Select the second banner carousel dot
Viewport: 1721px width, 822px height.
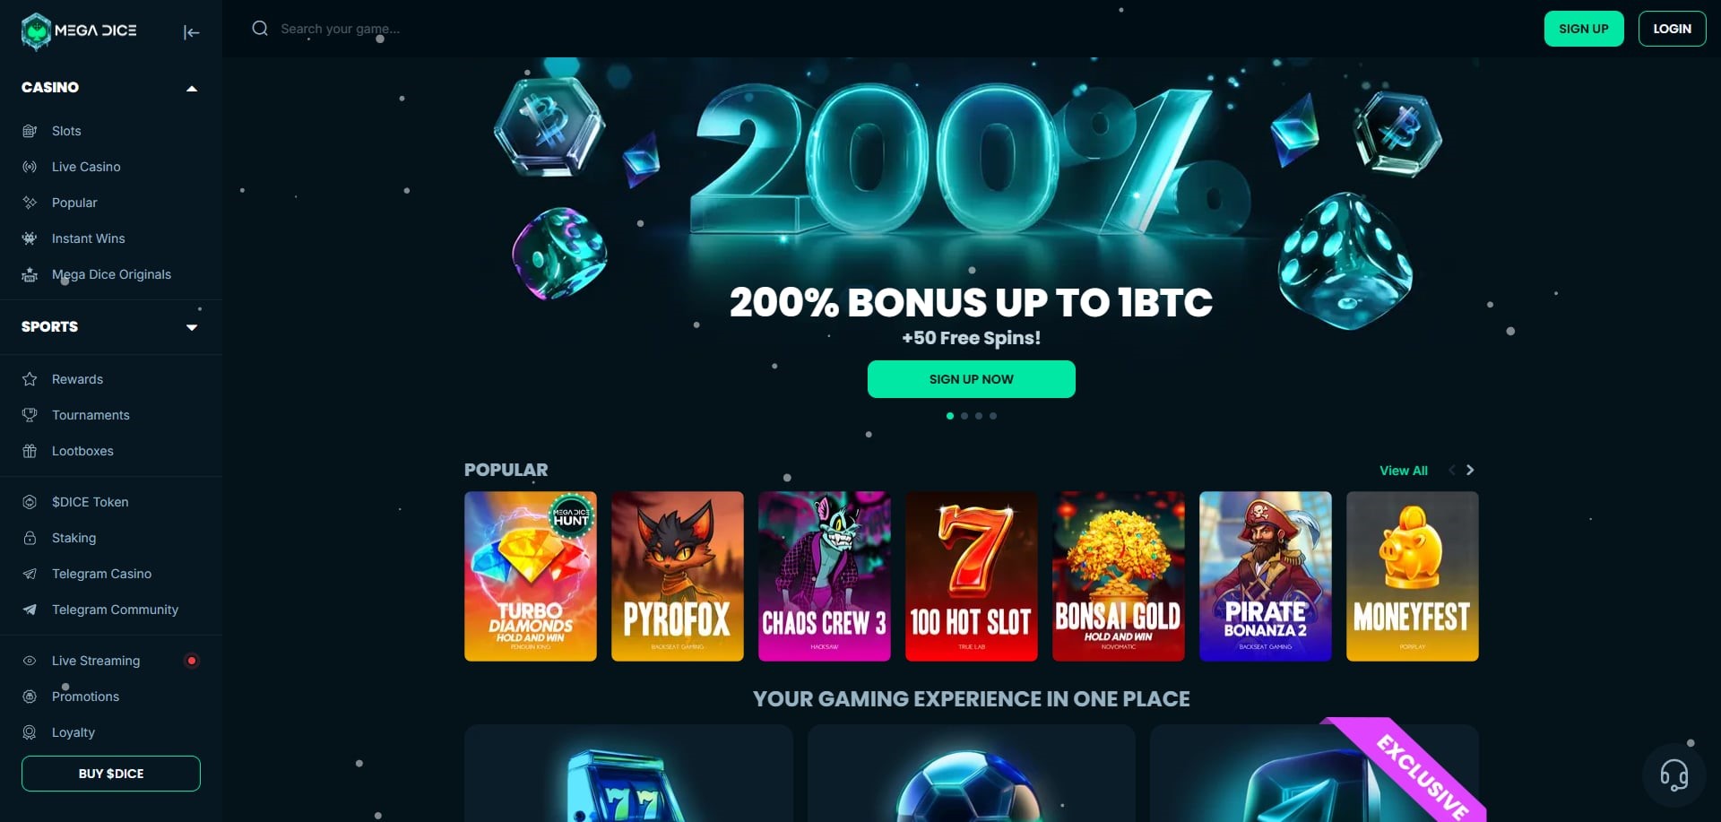[964, 416]
